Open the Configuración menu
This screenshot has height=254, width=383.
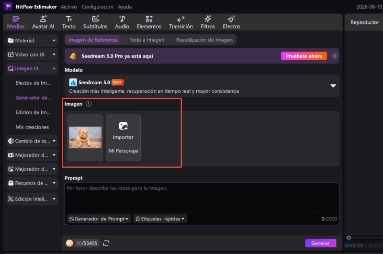pos(97,7)
